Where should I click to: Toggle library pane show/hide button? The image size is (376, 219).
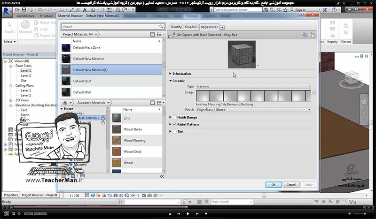152,103
